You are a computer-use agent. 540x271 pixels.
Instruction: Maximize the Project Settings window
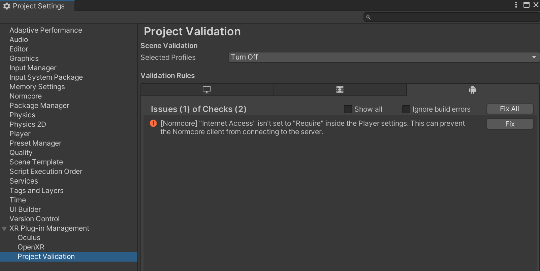(x=526, y=5)
